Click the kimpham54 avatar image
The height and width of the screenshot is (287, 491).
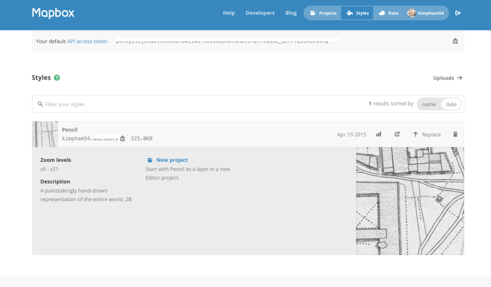click(x=411, y=13)
